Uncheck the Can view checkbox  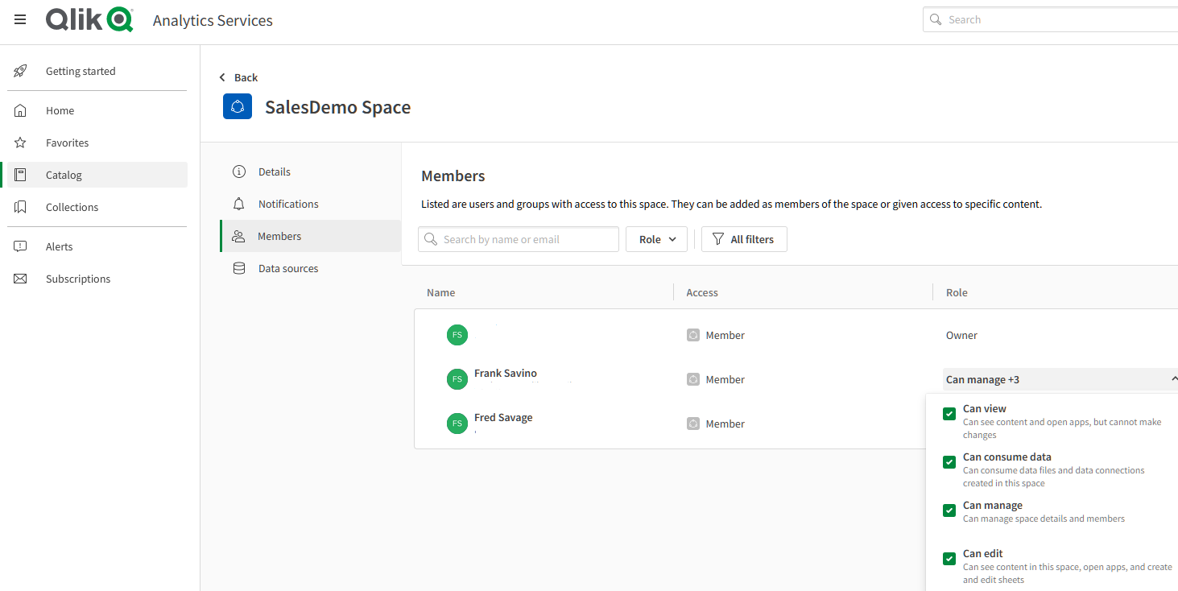coord(949,414)
